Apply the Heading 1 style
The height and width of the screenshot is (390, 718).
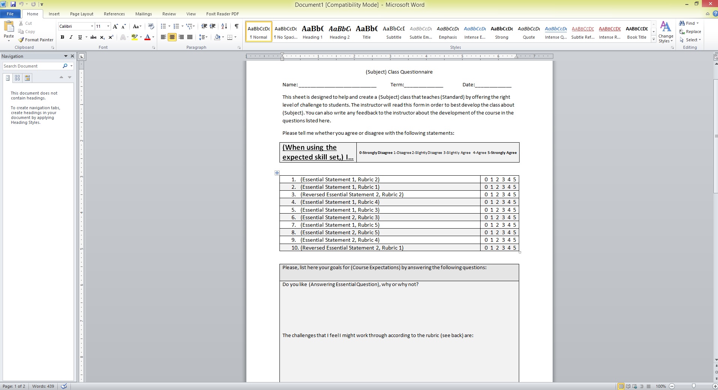point(312,32)
